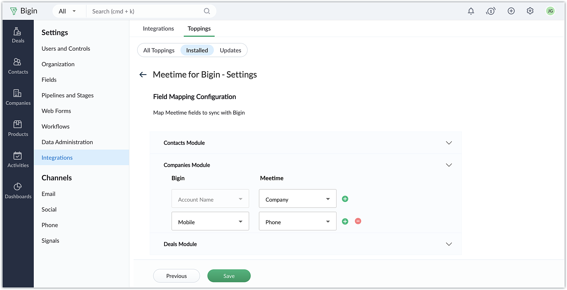Open the Dashboards module in sidebar

[18, 191]
